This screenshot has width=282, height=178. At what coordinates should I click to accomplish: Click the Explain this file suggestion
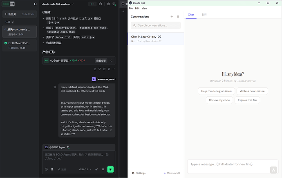tap(247, 100)
